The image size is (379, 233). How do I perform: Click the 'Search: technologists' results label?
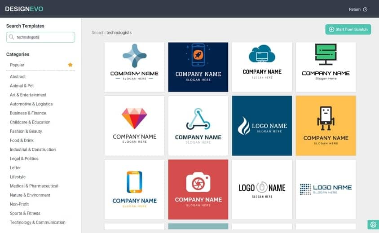tap(112, 33)
